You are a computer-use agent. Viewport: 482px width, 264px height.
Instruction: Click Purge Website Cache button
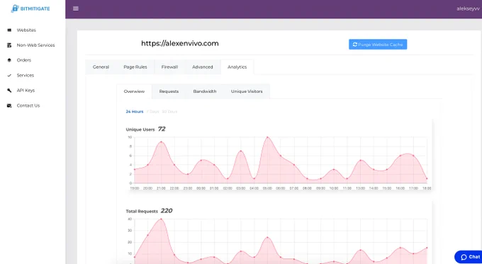[x=378, y=45]
